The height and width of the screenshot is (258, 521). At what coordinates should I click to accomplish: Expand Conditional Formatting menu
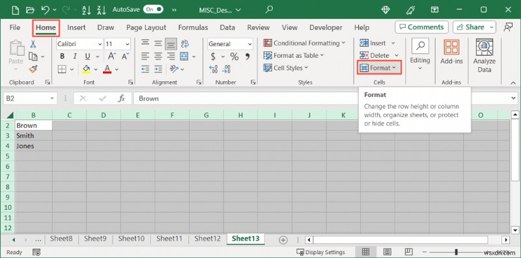(304, 43)
